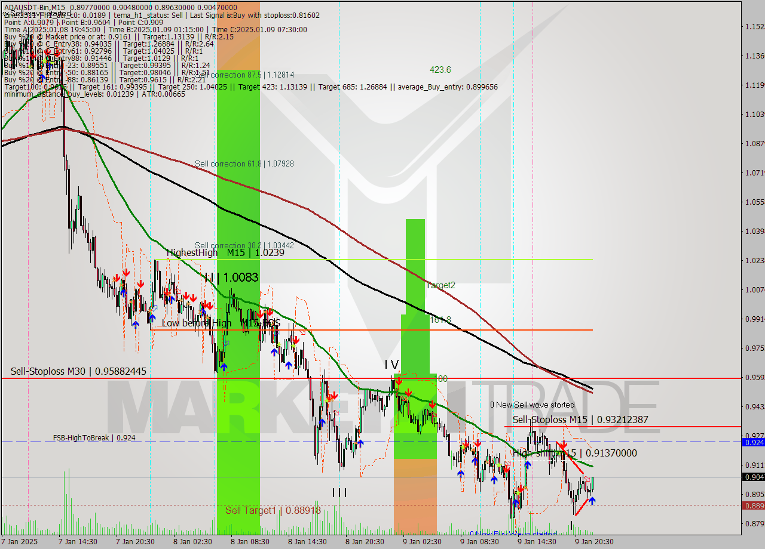Screen dimensions: 765x549
Task: Click the 'Sell-Stoploss M30 | 0.95882445' label
Action: [78, 371]
